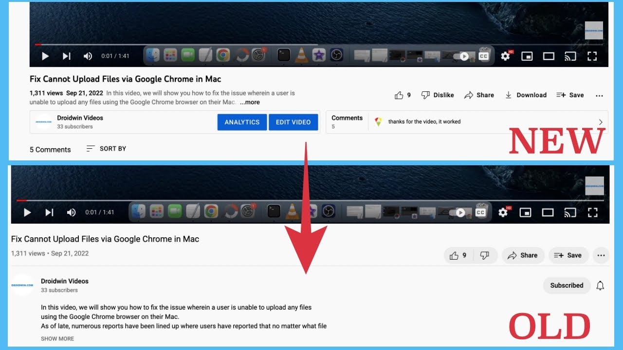Open Droidwin Videos channel in NEW layout

80,118
